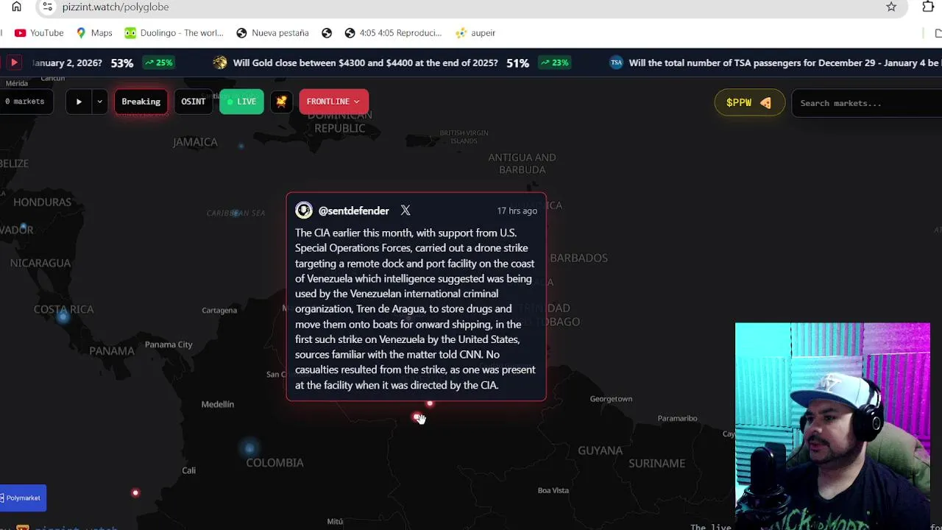Click the 17 hrs ago timestamp
942x530 pixels.
coord(517,211)
